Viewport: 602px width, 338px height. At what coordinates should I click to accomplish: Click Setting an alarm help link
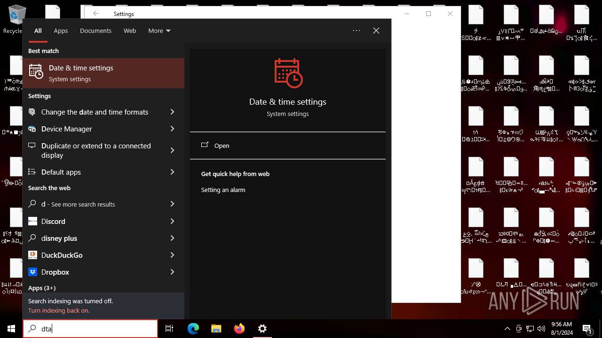(x=223, y=190)
